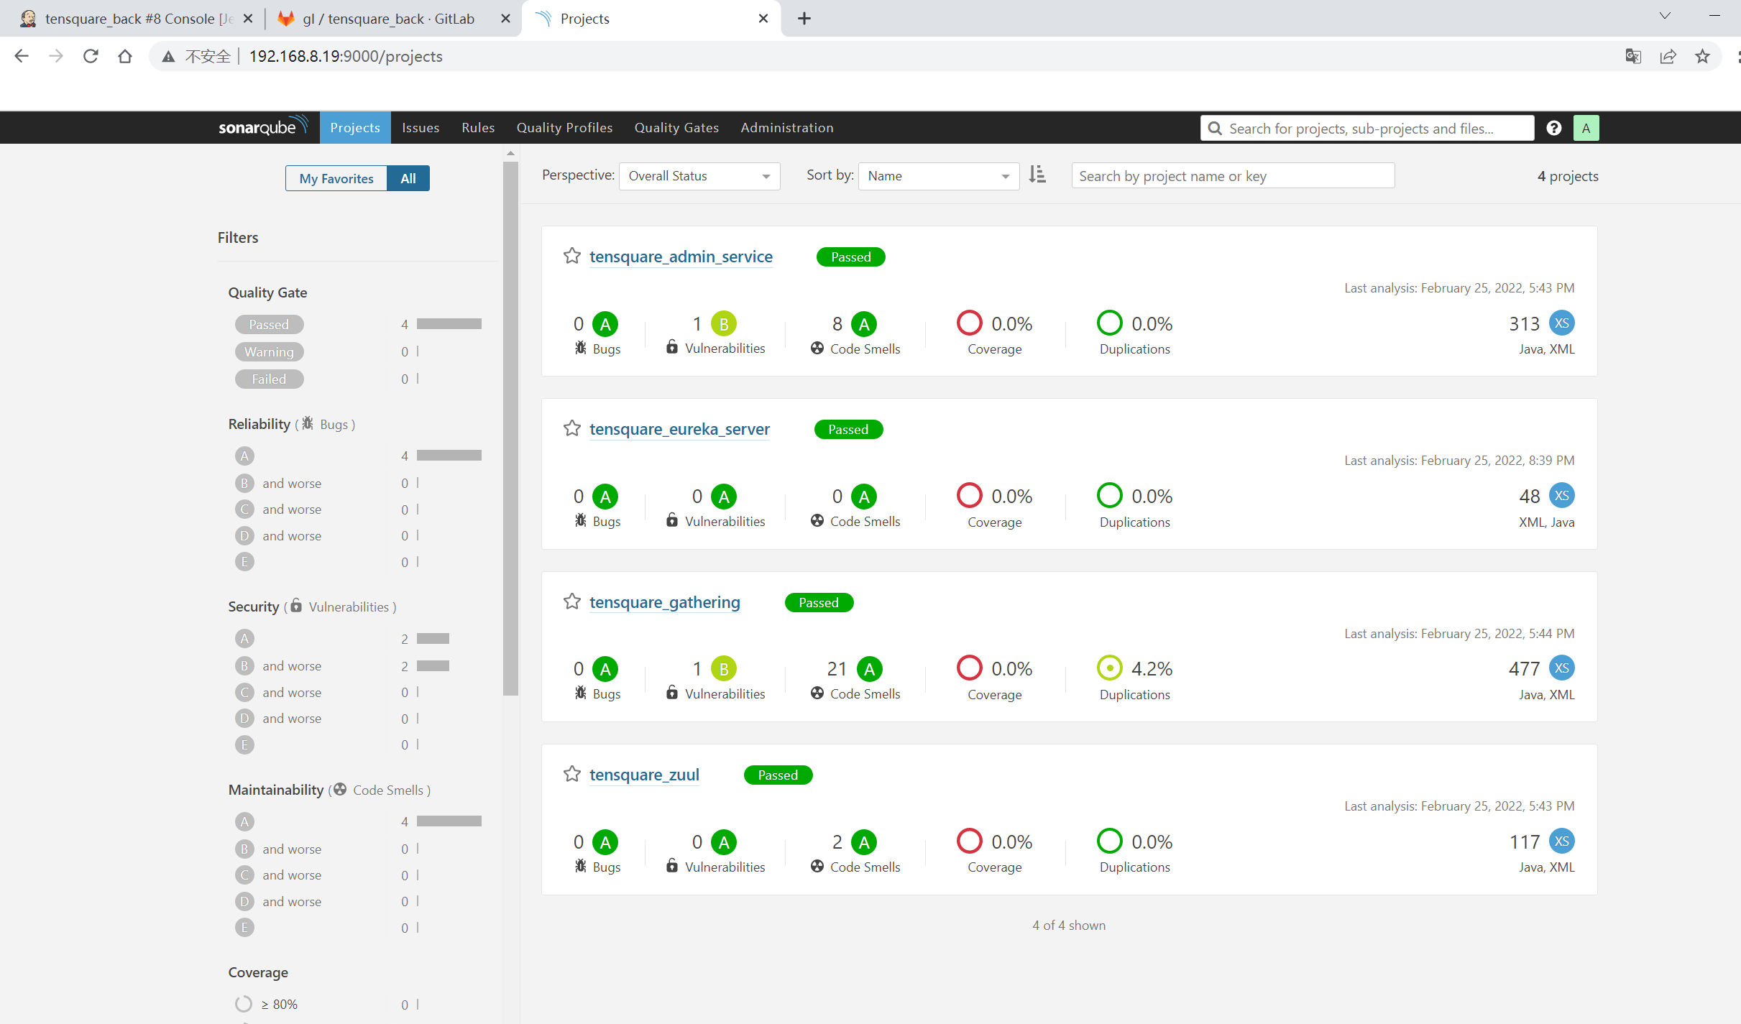1741x1024 pixels.
Task: Favorite the tensquare_gathering project star
Action: pos(571,601)
